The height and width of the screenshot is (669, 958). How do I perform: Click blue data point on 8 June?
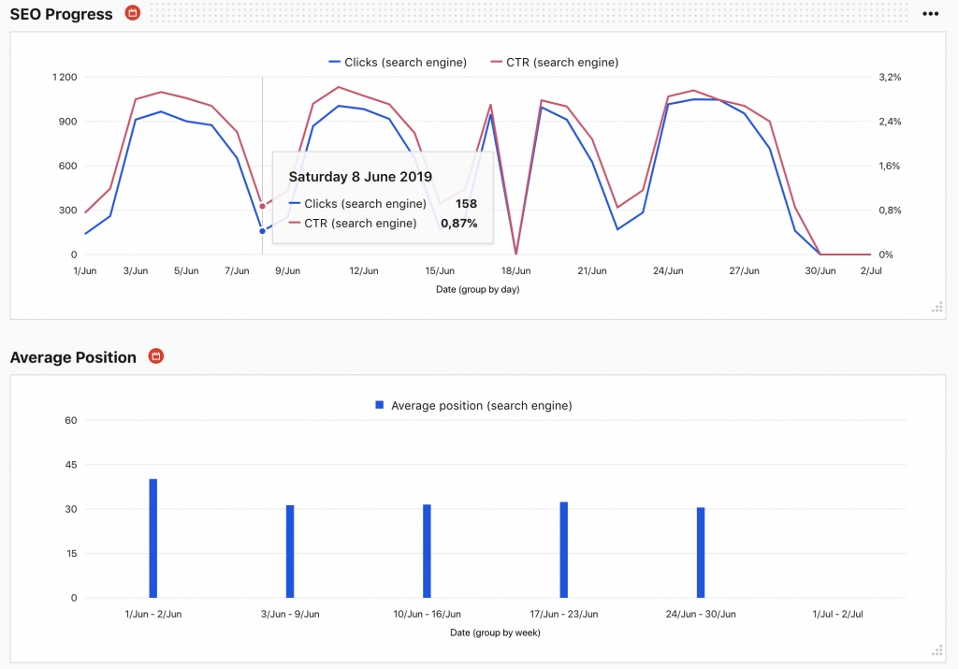pyautogui.click(x=262, y=231)
